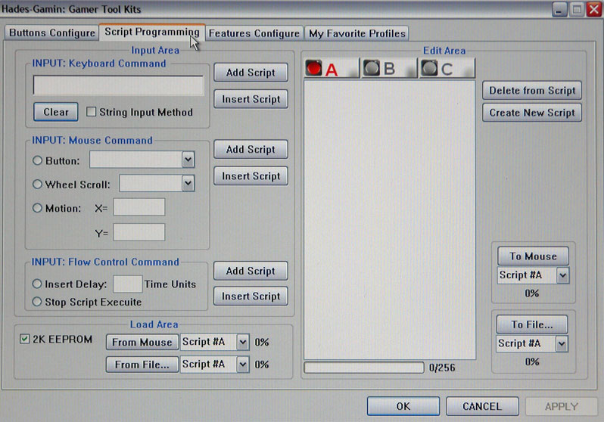Viewport: 604px width, 422px height.
Task: Click Add Script for Flow Control Command
Action: tap(251, 271)
